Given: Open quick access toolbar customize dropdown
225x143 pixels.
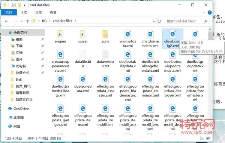Looking at the screenshot, I should click(24, 5).
